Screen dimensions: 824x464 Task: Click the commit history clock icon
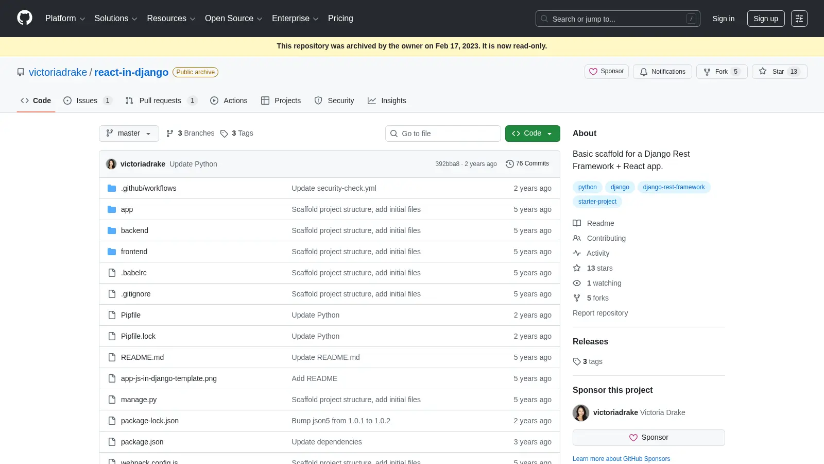pos(509,163)
